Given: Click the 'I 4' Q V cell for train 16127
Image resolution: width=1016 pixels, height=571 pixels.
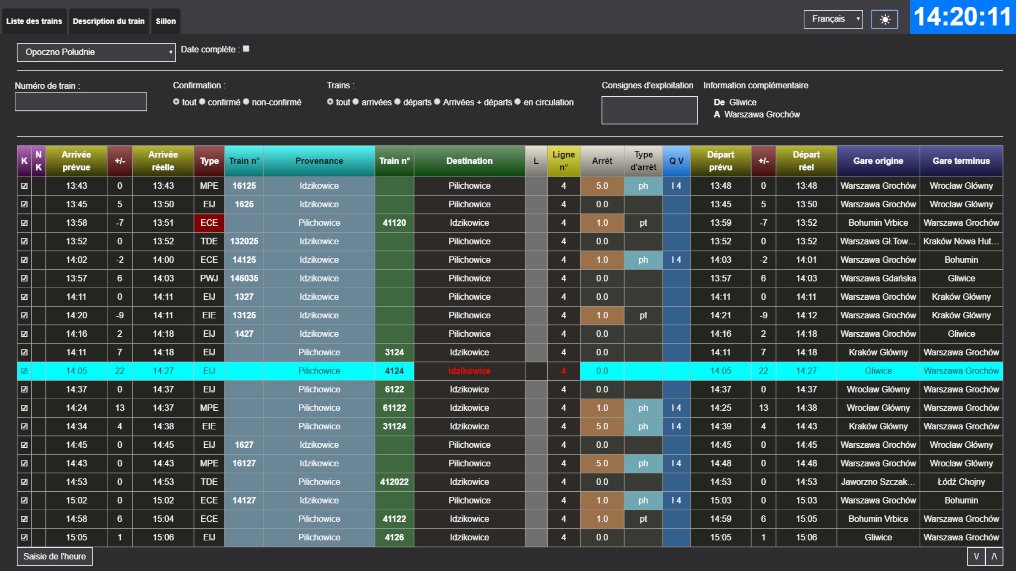Looking at the screenshot, I should click(x=676, y=463).
